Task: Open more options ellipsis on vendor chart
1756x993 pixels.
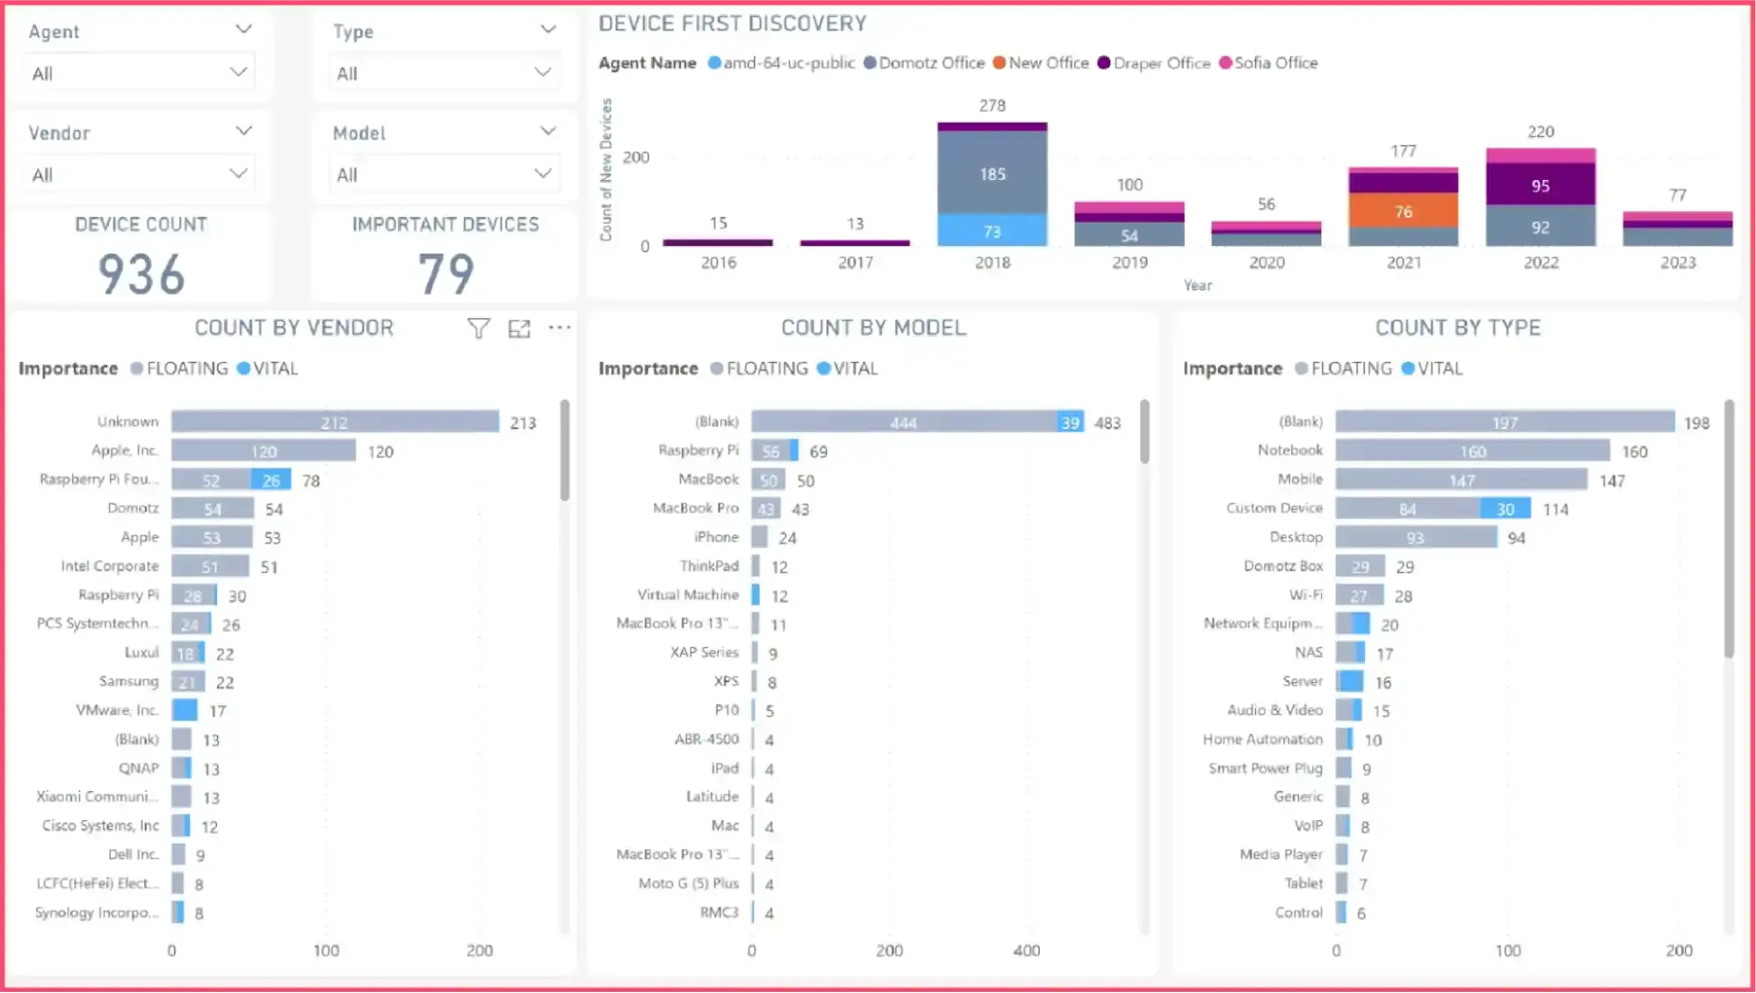Action: [560, 327]
